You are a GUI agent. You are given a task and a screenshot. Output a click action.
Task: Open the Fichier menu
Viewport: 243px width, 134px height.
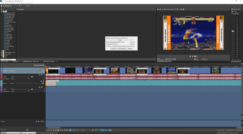tap(2, 3)
